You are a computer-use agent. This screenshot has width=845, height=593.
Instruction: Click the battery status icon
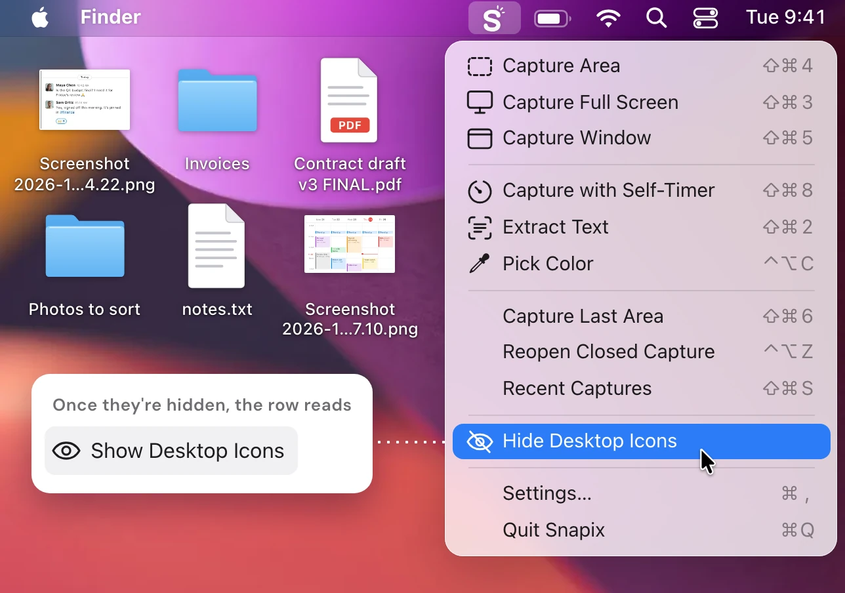[x=552, y=19]
